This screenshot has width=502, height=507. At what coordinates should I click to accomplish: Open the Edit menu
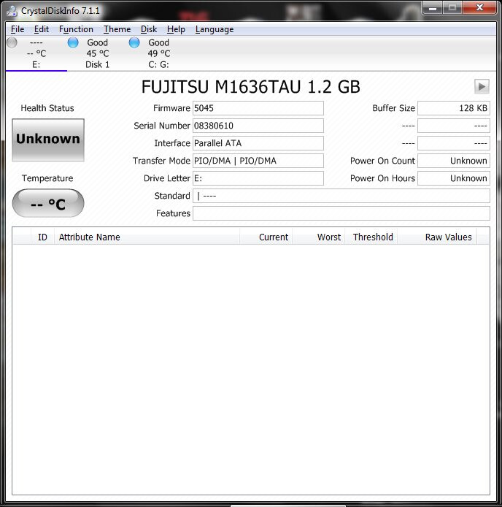click(x=42, y=29)
